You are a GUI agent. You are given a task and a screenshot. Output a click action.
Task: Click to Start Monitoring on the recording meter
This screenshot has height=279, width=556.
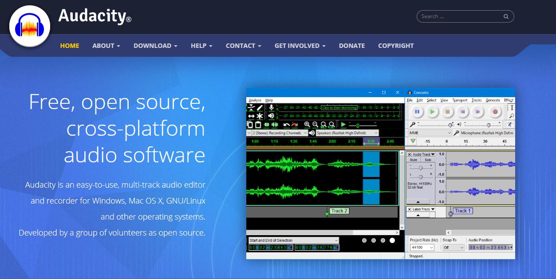pyautogui.click(x=339, y=107)
